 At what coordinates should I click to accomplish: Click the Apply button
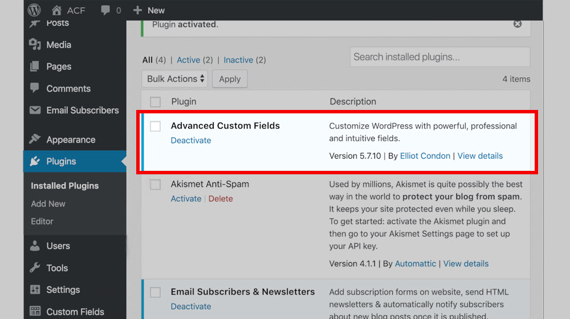(x=230, y=79)
